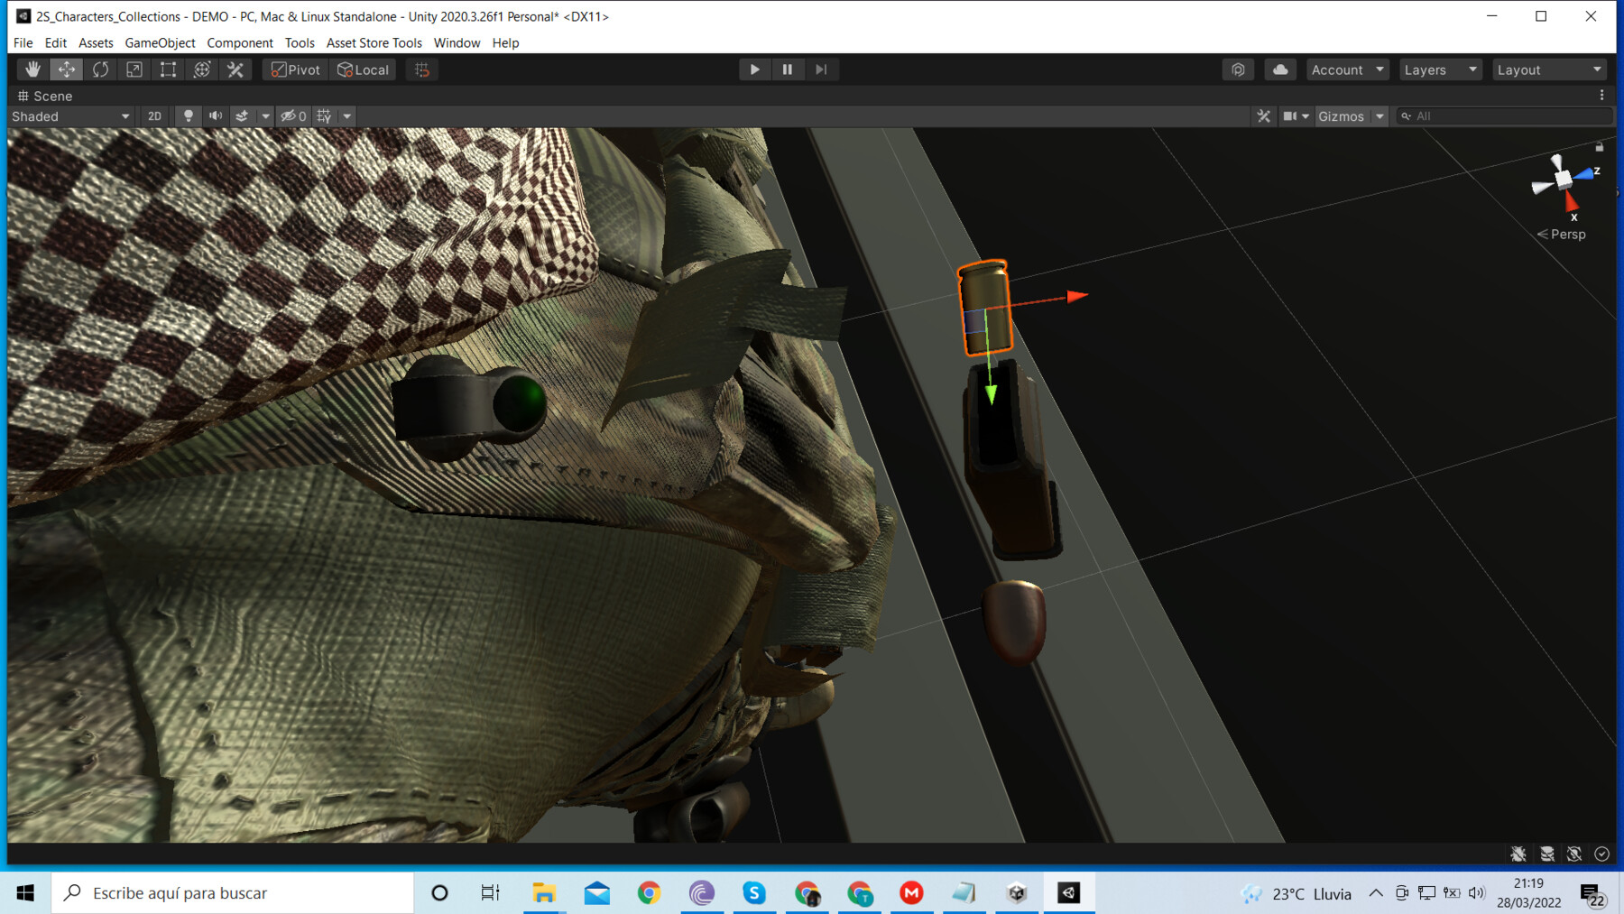This screenshot has width=1624, height=914.
Task: Expand grid settings dropdown arrow
Action: tap(347, 116)
